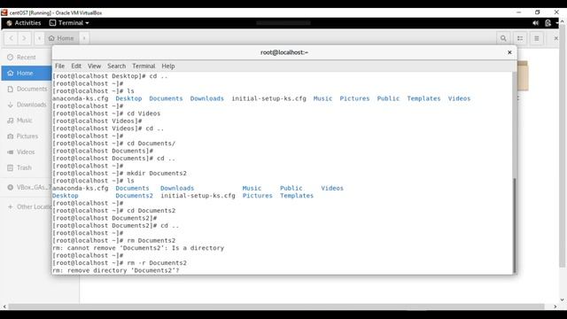
Task: Go back in Files window
Action: pos(12,38)
